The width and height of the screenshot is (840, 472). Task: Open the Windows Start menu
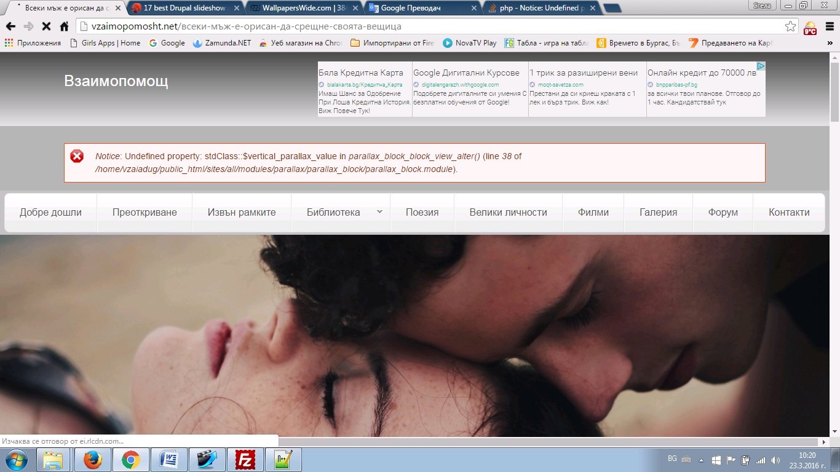[x=15, y=460]
